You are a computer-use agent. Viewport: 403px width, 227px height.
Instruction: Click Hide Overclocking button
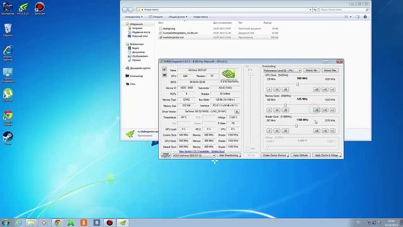[x=229, y=156]
